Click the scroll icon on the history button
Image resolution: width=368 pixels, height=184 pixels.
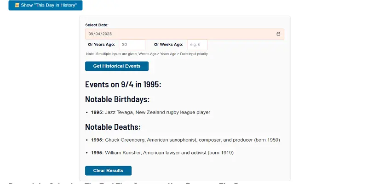click(17, 5)
